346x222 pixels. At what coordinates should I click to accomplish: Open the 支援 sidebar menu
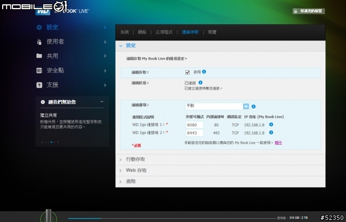(x=52, y=85)
